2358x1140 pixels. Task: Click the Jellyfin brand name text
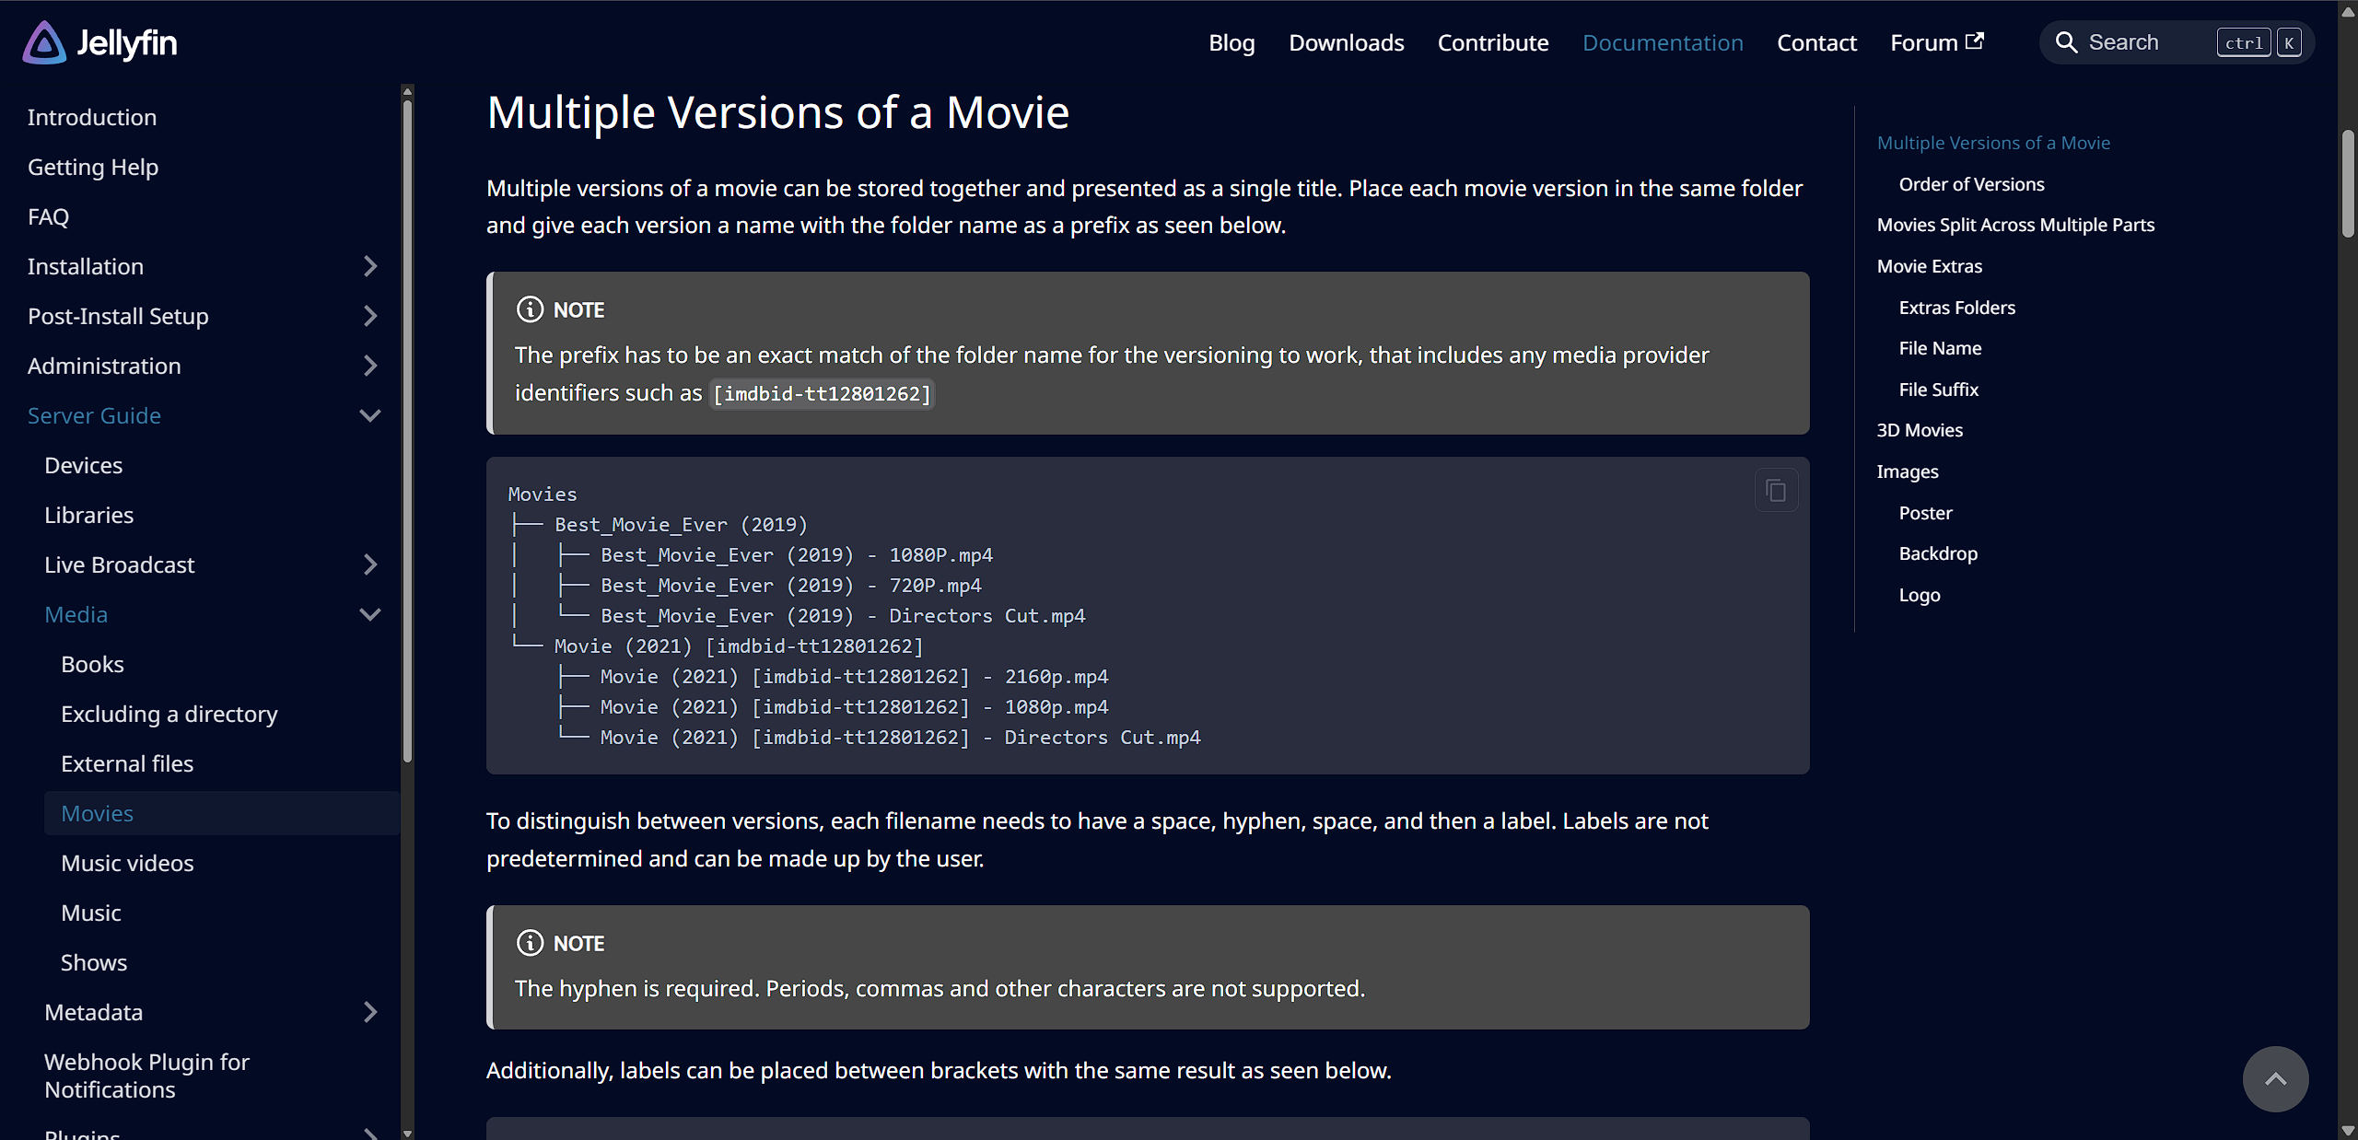(126, 42)
